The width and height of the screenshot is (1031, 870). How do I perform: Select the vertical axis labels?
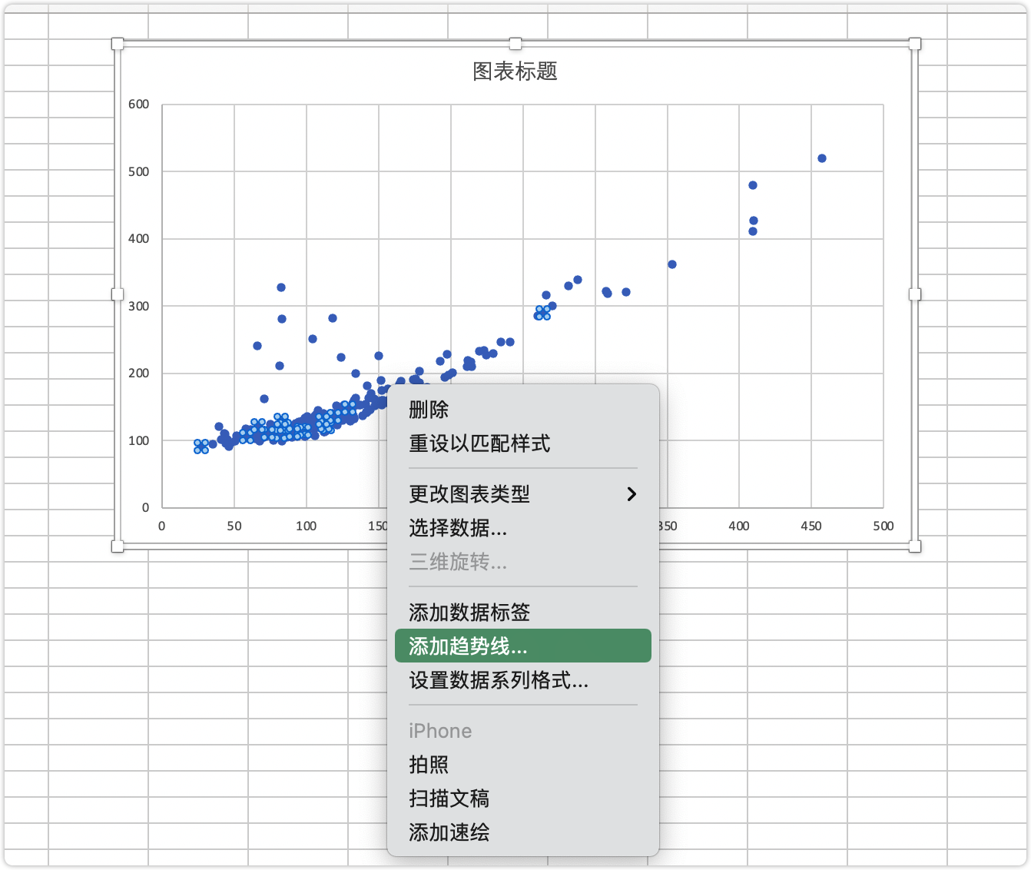pyautogui.click(x=141, y=306)
